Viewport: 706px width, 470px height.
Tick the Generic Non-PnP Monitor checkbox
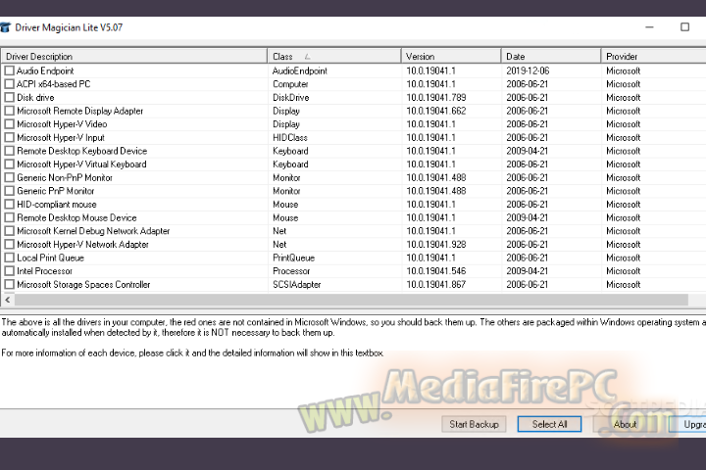coord(9,177)
